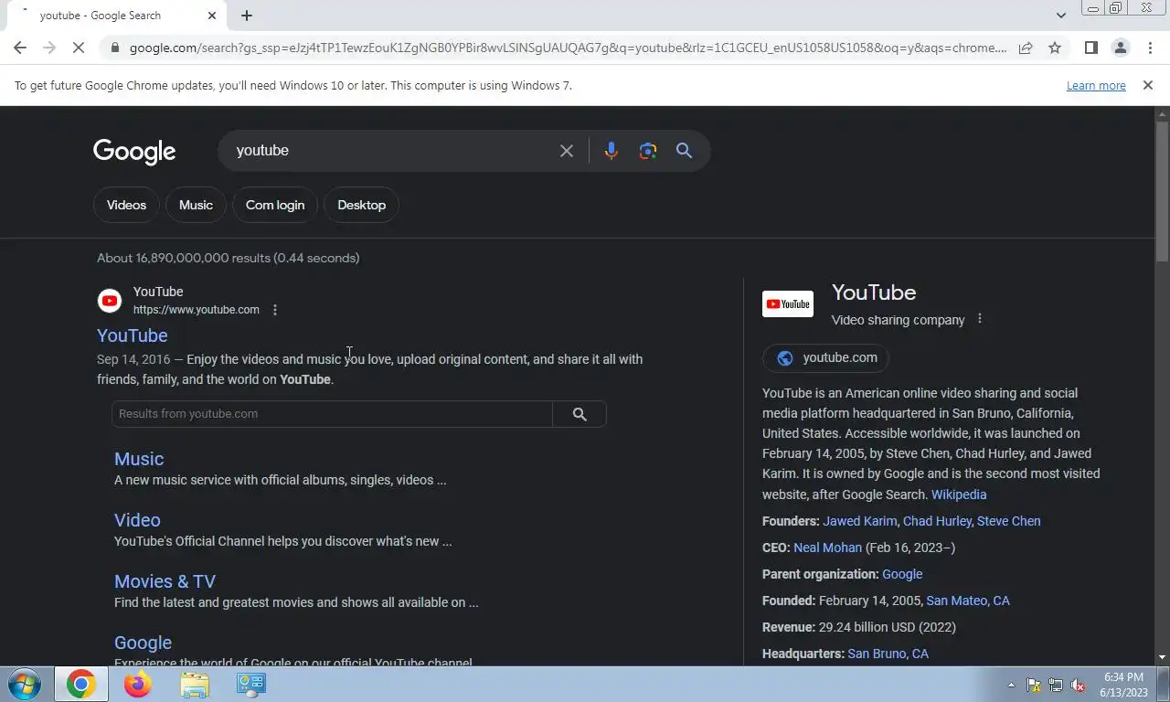This screenshot has width=1170, height=702.
Task: Dismiss the Chrome update notification bar
Action: point(1148,85)
